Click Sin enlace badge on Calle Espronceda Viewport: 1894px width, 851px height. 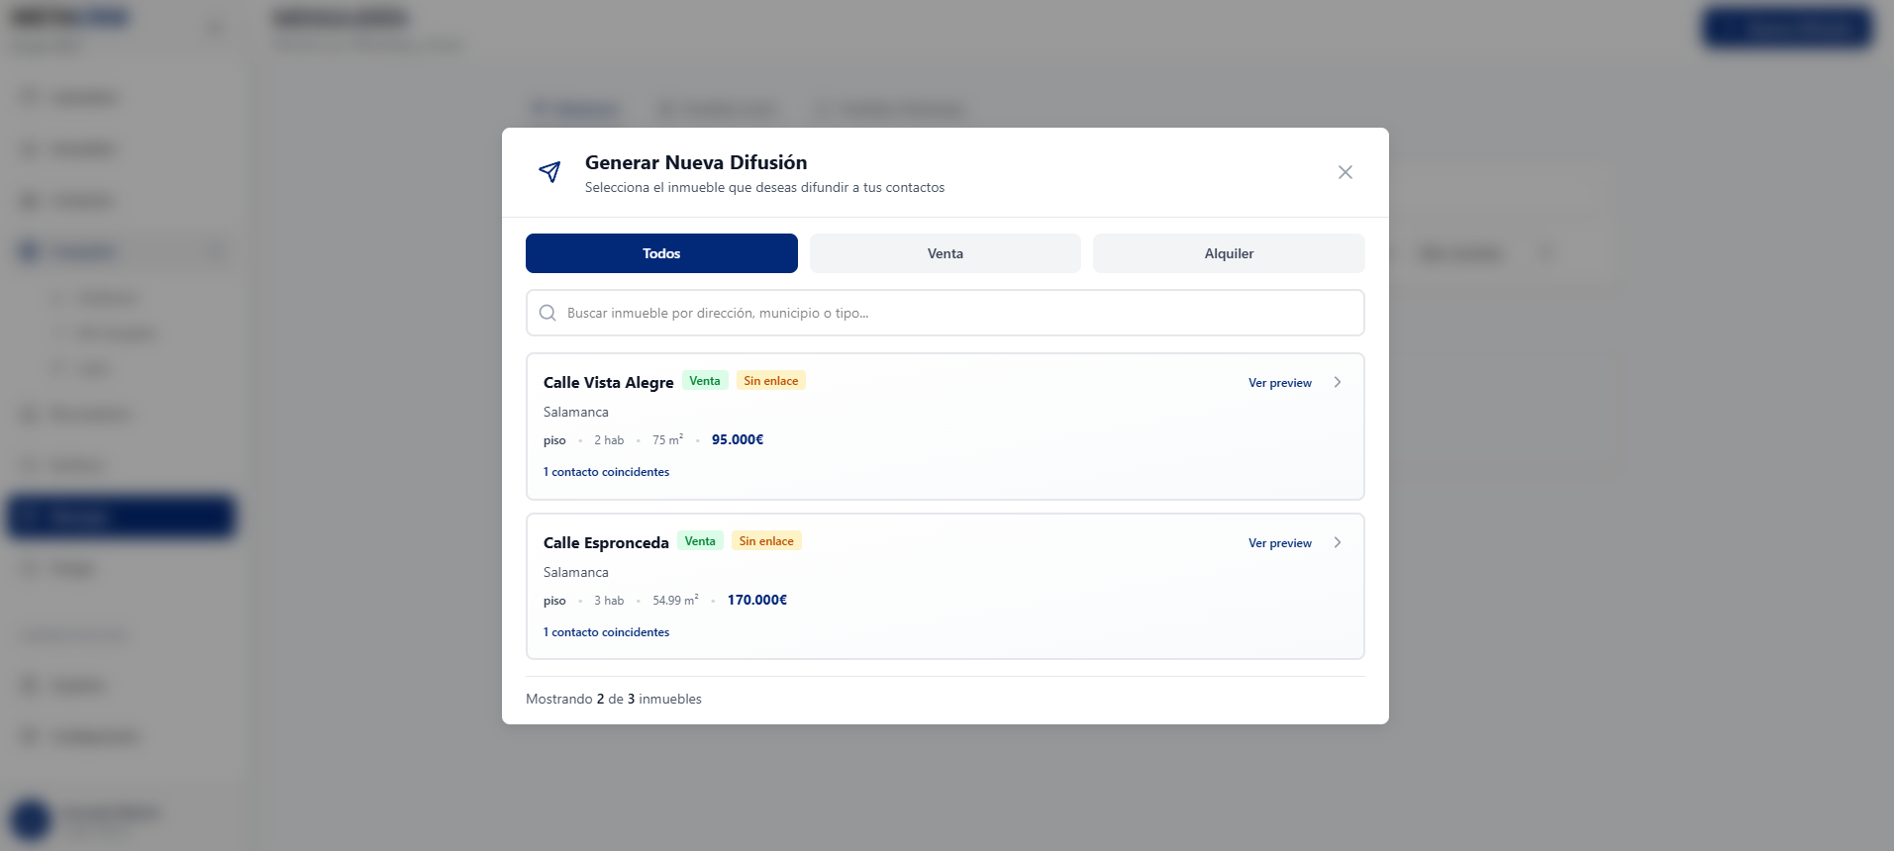[766, 541]
